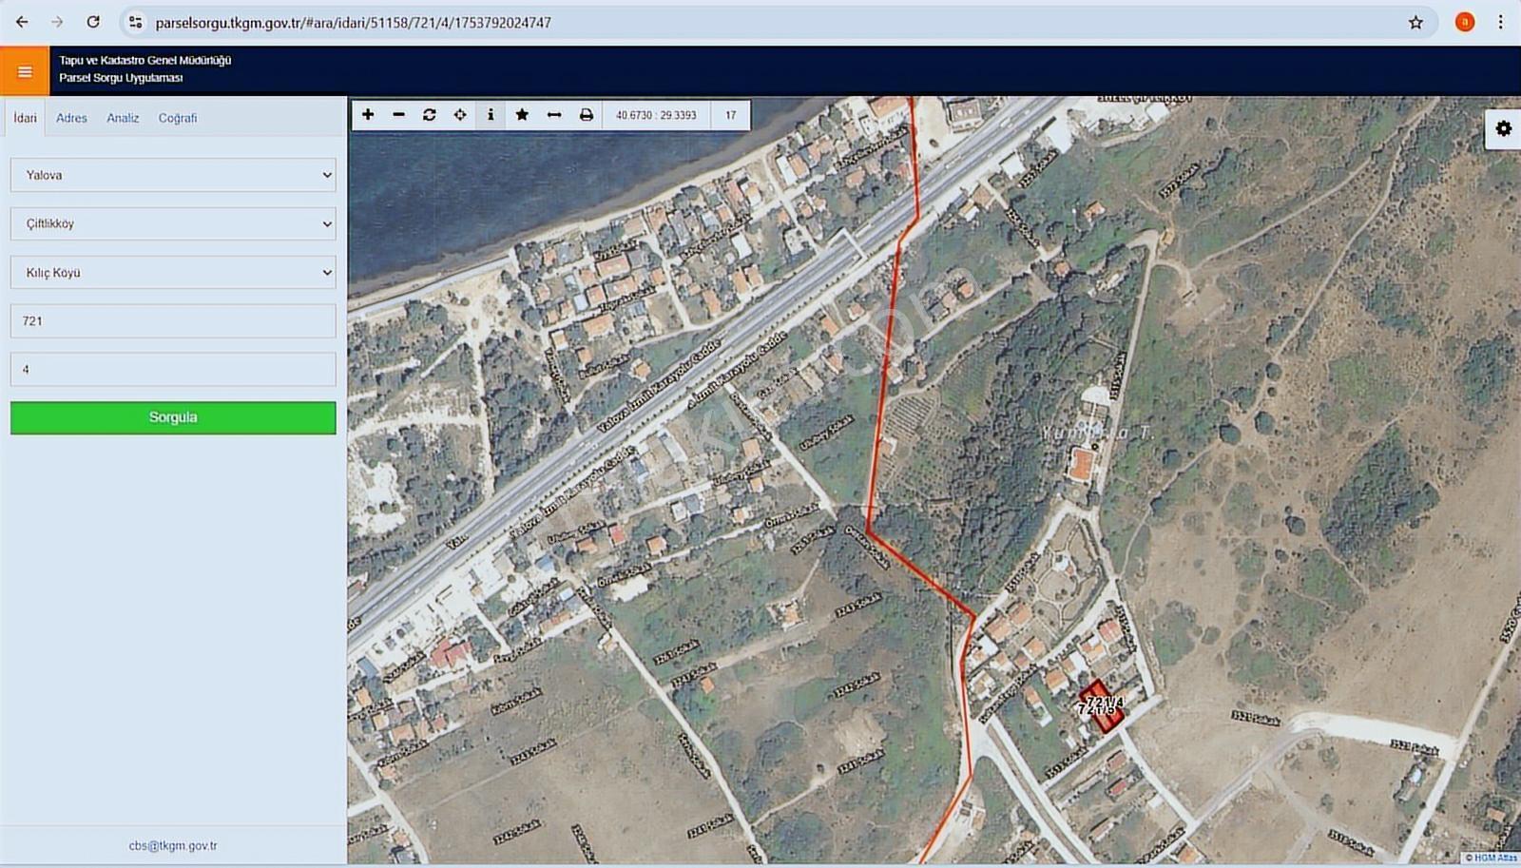This screenshot has height=868, width=1521.
Task: Open the cbs@tkgm.gov.tr email link
Action: click(x=173, y=845)
